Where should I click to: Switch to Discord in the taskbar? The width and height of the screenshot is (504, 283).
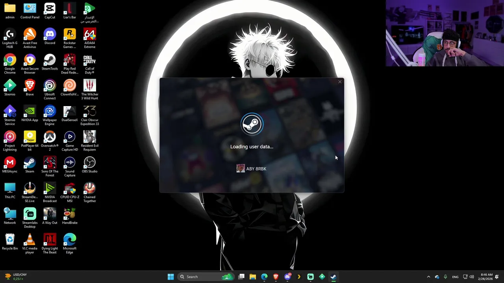[287, 277]
